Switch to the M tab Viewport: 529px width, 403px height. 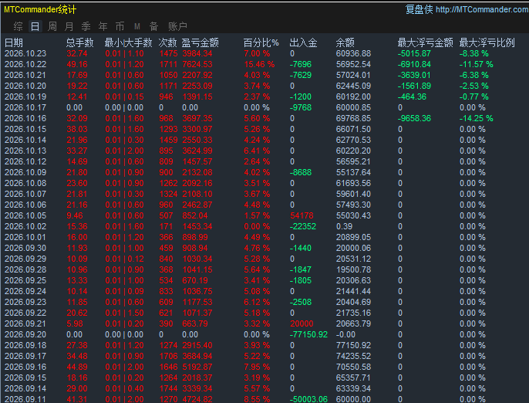[137, 26]
